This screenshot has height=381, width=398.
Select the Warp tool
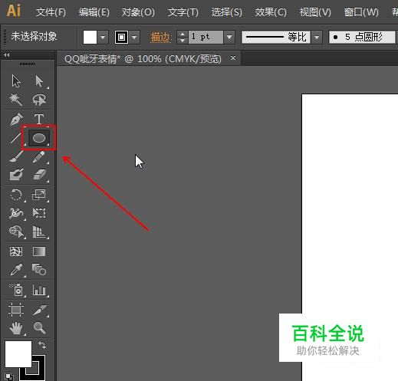pyautogui.click(x=16, y=213)
